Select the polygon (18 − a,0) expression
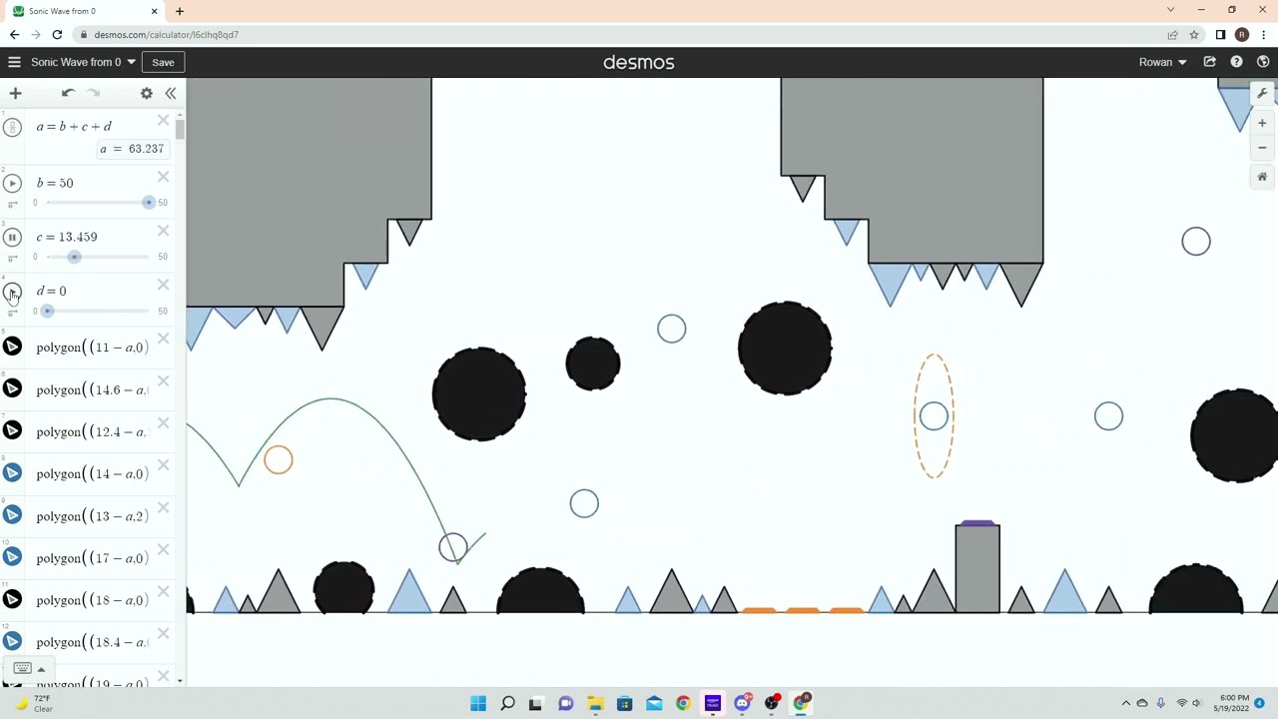This screenshot has width=1278, height=719. [92, 600]
